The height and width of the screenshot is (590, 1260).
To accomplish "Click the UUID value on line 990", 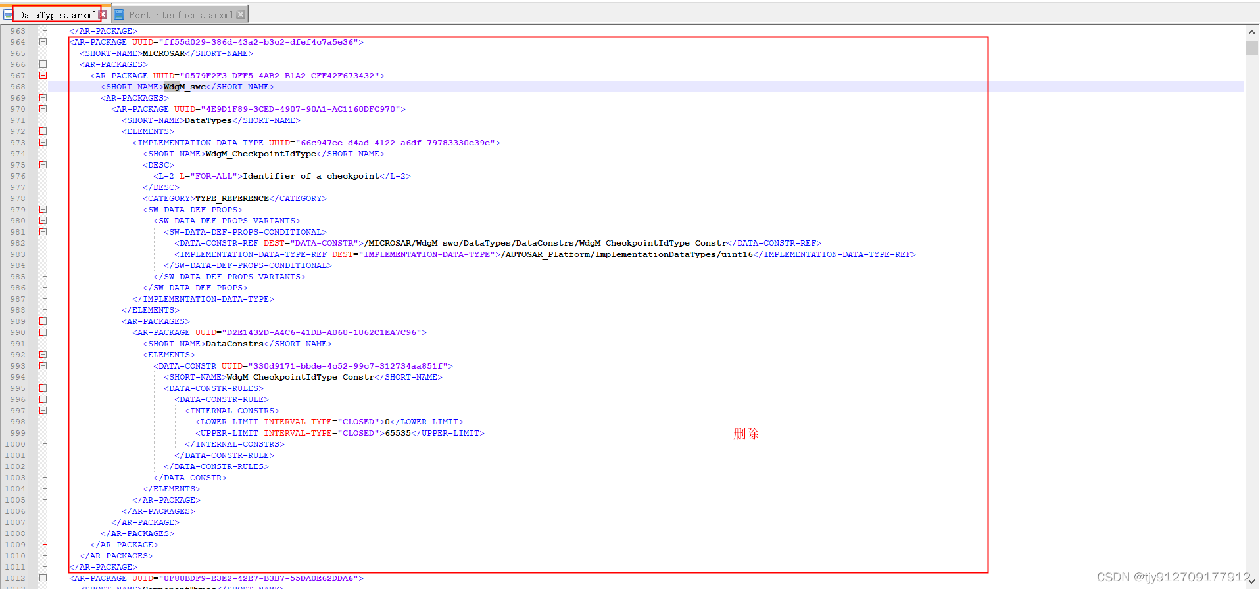I will click(x=322, y=332).
